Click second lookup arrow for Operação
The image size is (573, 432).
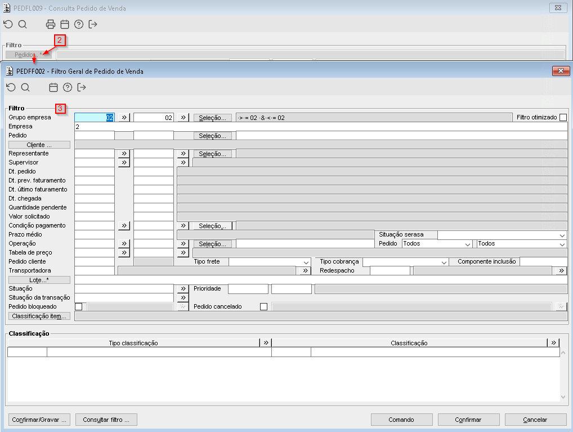point(183,244)
